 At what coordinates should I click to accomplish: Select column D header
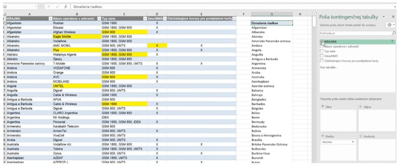point(157,14)
